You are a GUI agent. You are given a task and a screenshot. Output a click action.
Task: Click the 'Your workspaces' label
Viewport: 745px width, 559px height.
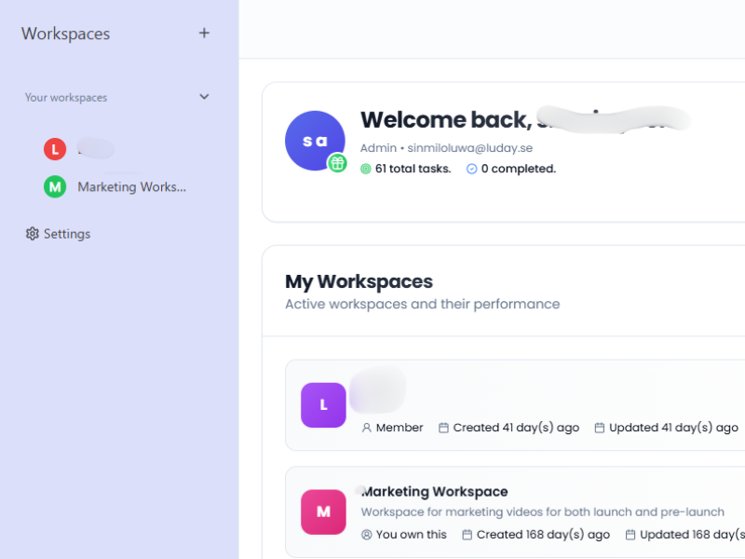pyautogui.click(x=66, y=98)
